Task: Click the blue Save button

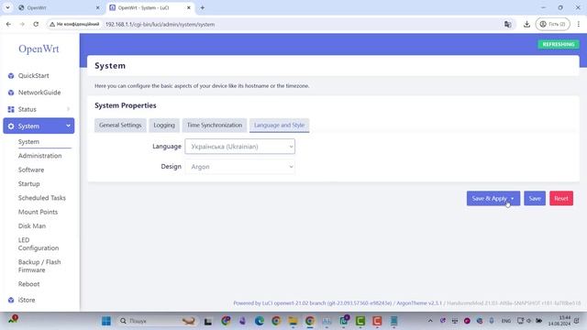Action: tap(535, 198)
